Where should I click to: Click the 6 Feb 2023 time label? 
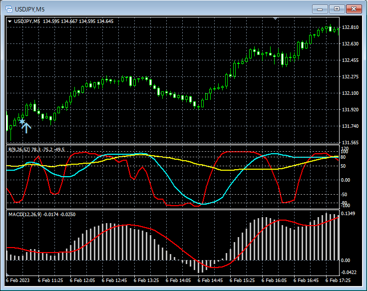pyautogui.click(x=18, y=280)
